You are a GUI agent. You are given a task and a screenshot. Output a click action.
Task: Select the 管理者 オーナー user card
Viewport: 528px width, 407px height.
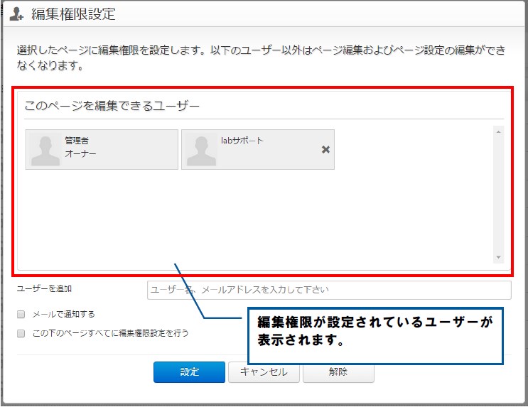102,149
